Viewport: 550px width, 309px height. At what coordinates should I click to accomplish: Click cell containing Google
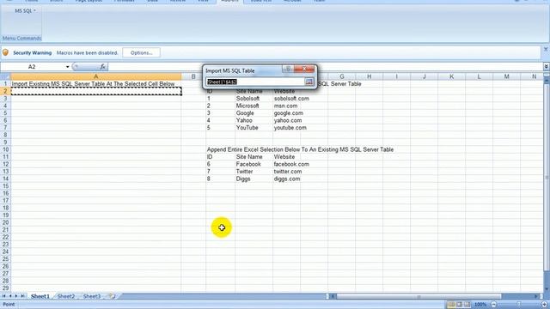pyautogui.click(x=254, y=113)
